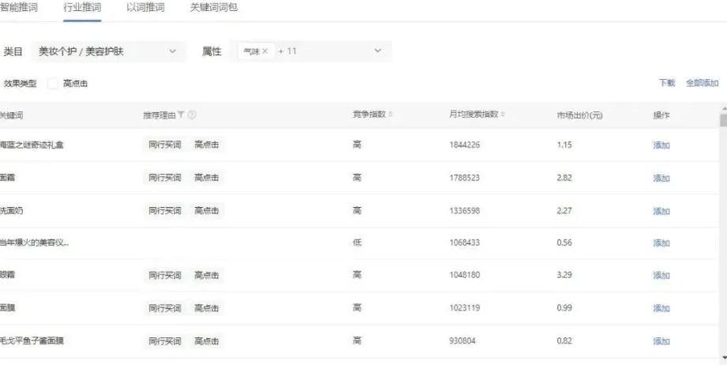Click market bid value 2.82
Image resolution: width=727 pixels, height=369 pixels.
click(564, 178)
